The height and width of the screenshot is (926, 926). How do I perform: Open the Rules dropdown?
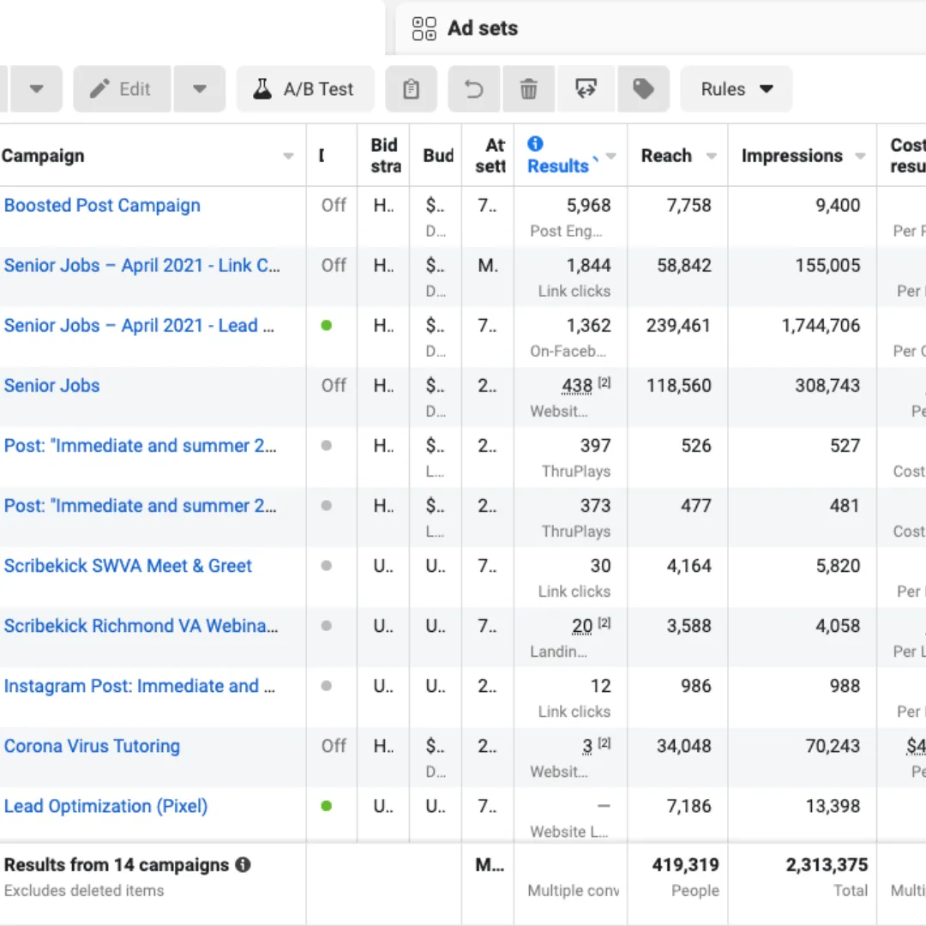click(x=736, y=88)
